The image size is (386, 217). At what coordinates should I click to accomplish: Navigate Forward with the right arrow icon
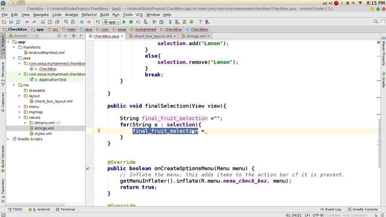click(89, 22)
